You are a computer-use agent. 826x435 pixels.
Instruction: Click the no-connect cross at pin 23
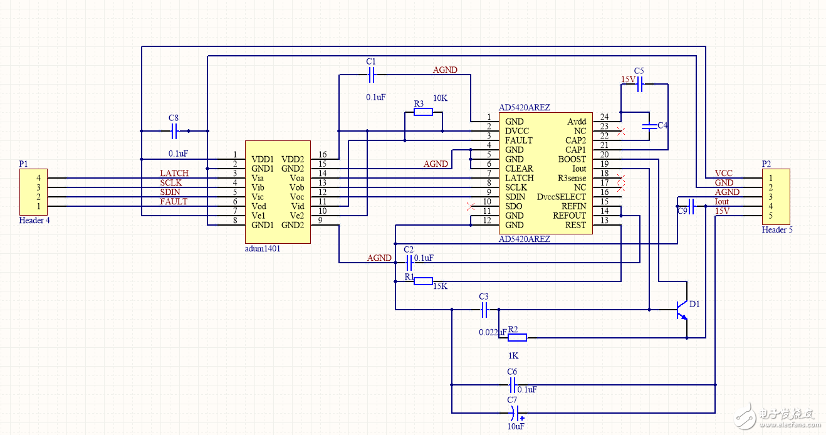pyautogui.click(x=621, y=131)
